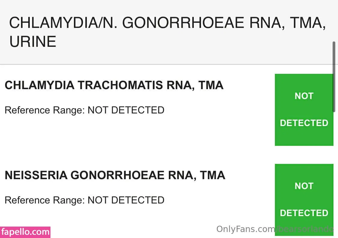This screenshot has height=238, width=338.
Task: Click NOT DETECTED value in Chlamydia's reference range
Action: (126, 110)
